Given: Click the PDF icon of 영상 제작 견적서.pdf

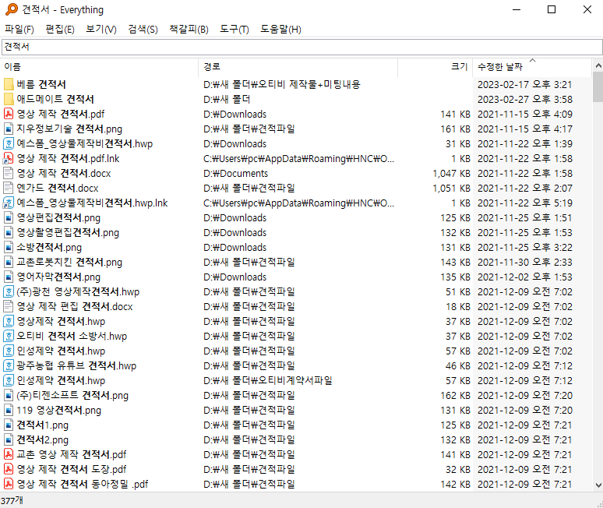Looking at the screenshot, I should (9, 114).
